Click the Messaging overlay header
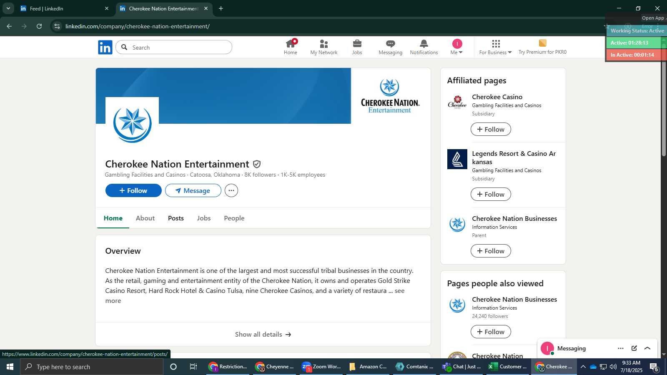This screenshot has width=667, height=375. (597, 348)
